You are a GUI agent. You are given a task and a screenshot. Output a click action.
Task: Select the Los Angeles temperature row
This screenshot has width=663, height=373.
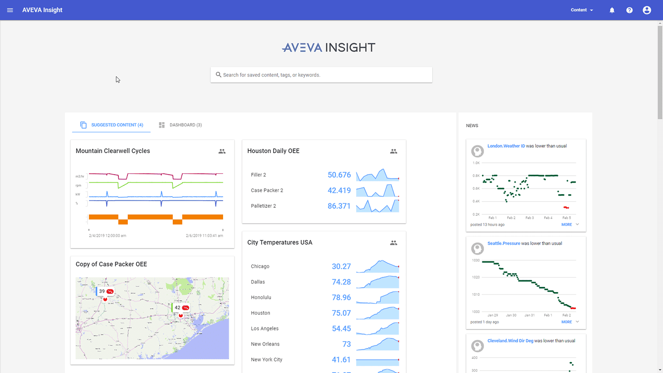pos(324,329)
